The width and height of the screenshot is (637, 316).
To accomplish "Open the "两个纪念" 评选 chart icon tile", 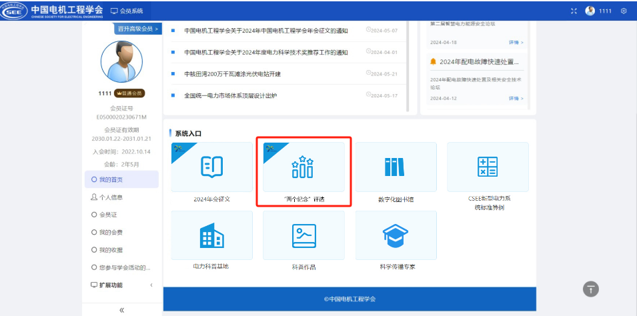I will 303,167.
